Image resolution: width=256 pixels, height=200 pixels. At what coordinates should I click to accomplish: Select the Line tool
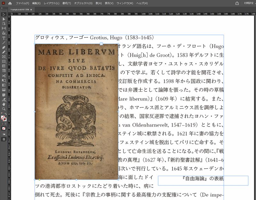[4, 43]
